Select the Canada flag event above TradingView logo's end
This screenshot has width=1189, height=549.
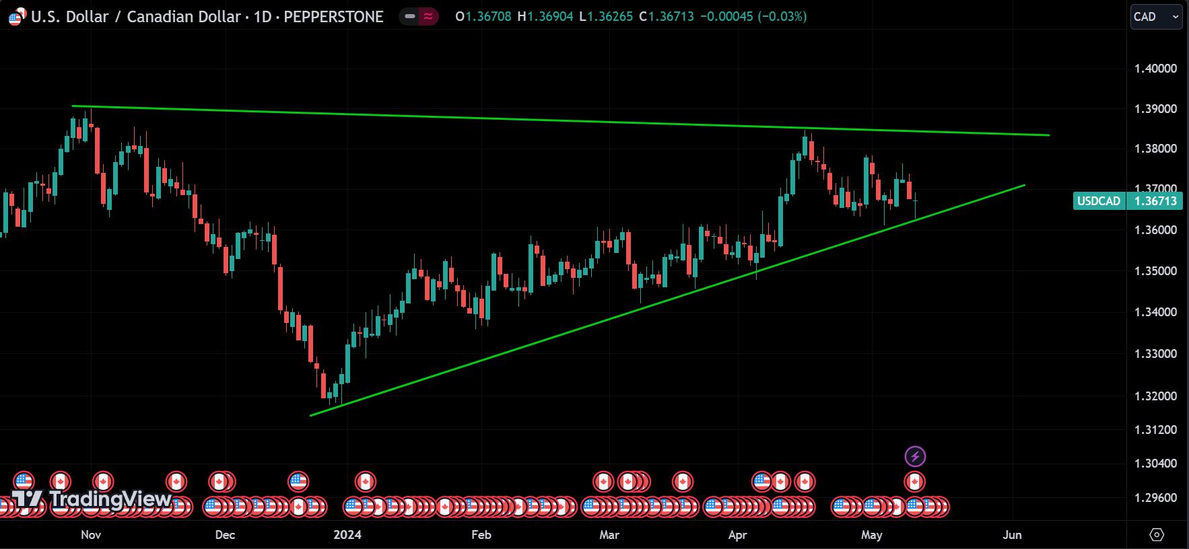(x=176, y=482)
